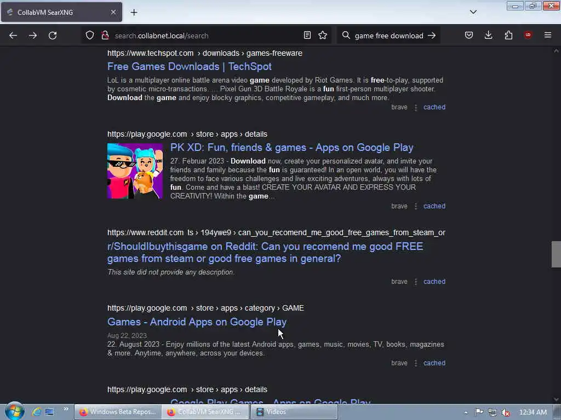This screenshot has height=420, width=561.
Task: Toggle reader view icon in address bar
Action: click(x=307, y=35)
